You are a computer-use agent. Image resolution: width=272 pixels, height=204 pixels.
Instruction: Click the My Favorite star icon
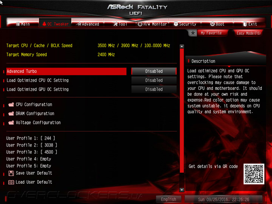coord(193,33)
